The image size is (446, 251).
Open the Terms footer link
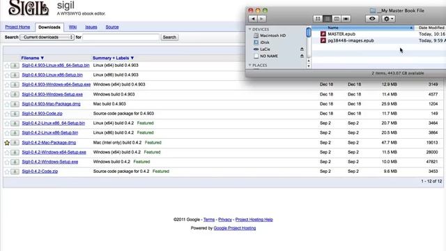coord(209,220)
